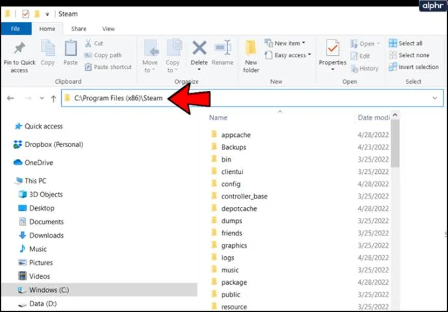
Task: Go up one folder level arrow
Action: coord(53,99)
